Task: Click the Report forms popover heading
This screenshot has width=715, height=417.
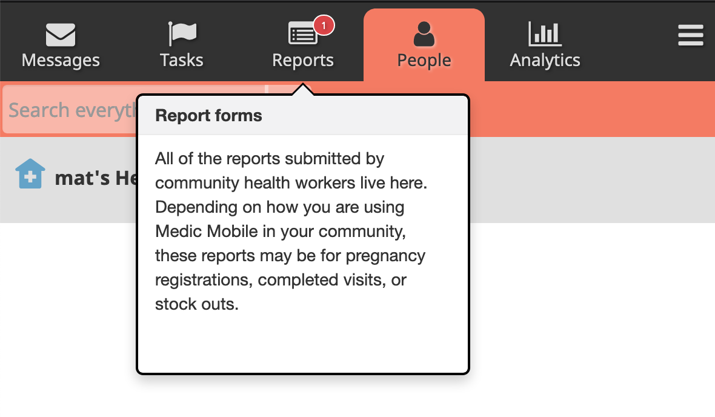Action: [x=208, y=115]
